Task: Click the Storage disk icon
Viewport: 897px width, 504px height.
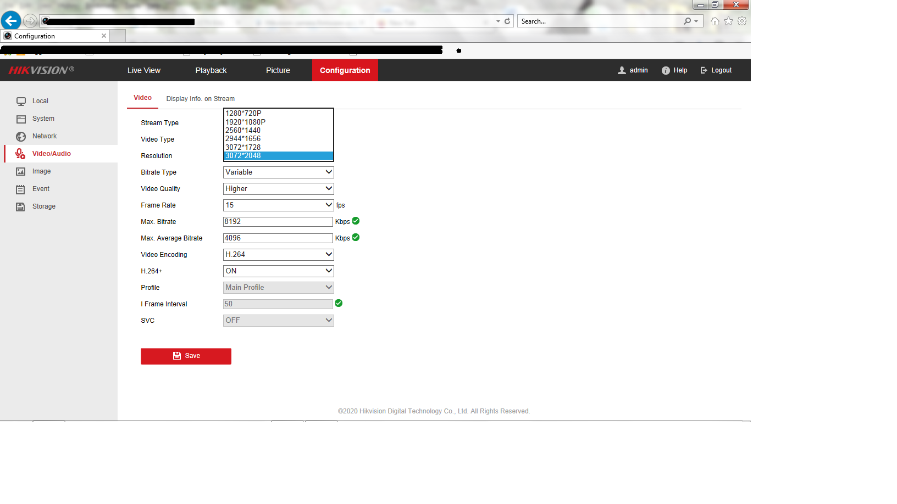Action: click(21, 207)
